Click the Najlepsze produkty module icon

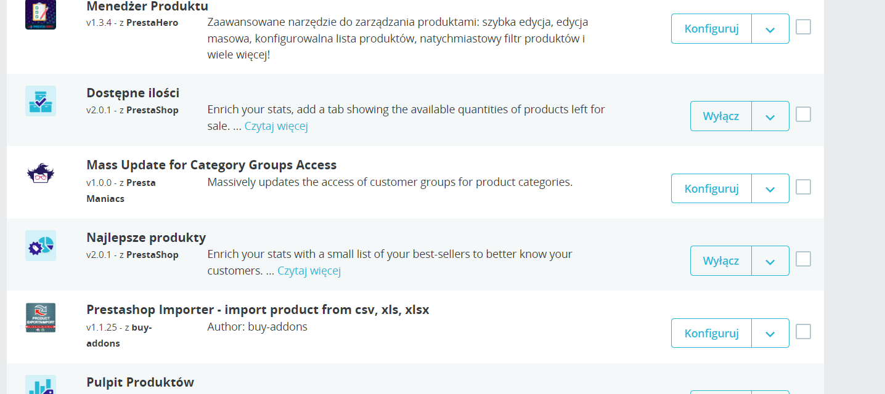click(41, 246)
